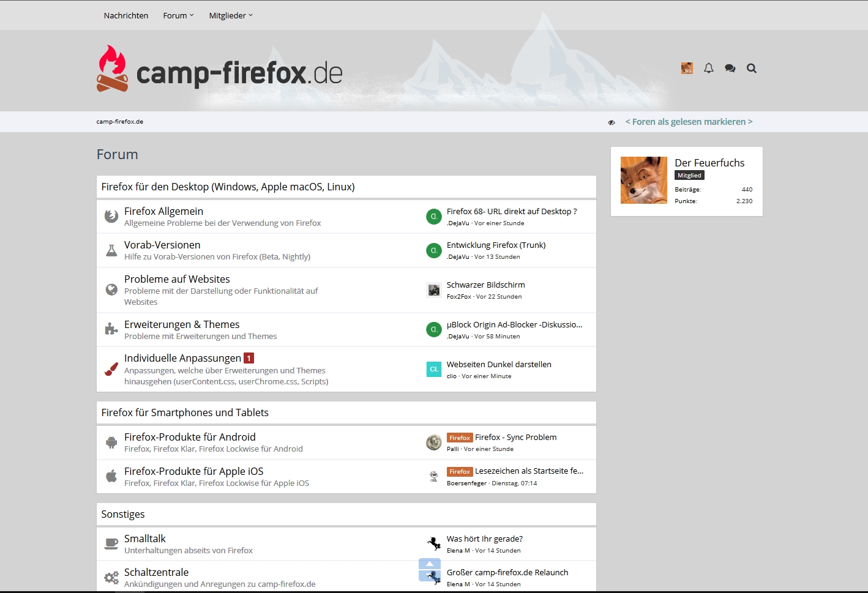Click the Erweiterungen & Themes puzzle icon

(x=111, y=329)
